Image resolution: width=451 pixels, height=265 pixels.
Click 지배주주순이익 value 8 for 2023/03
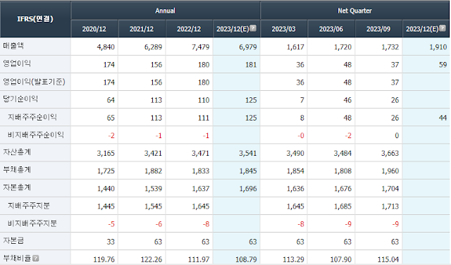[302, 118]
